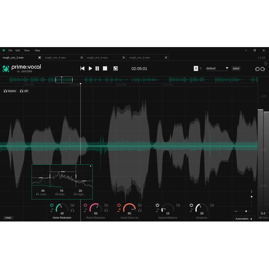Solo-listen to the Mids band

click(56, 194)
